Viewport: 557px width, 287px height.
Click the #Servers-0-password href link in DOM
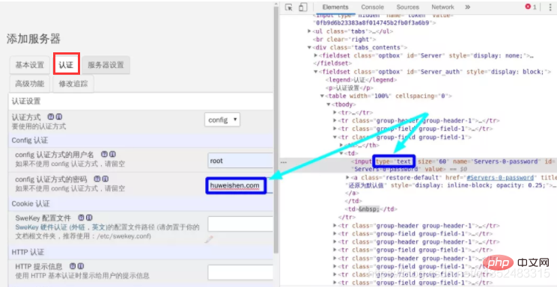coord(500,177)
